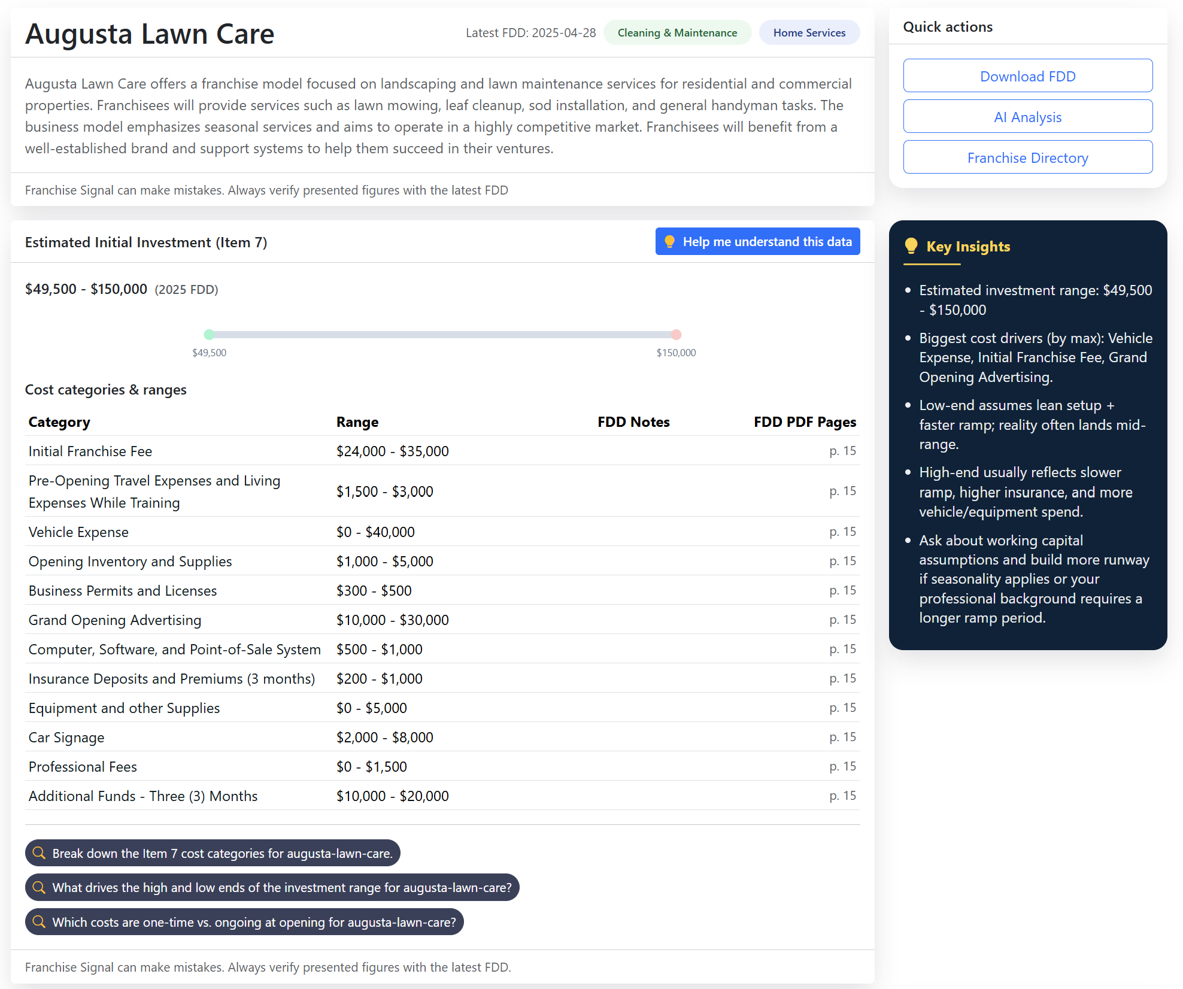Open AI Analysis from Quick actions
The height and width of the screenshot is (989, 1183).
point(1027,117)
